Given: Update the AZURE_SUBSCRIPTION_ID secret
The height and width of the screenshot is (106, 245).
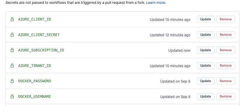Looking at the screenshot, I should coord(205,50).
